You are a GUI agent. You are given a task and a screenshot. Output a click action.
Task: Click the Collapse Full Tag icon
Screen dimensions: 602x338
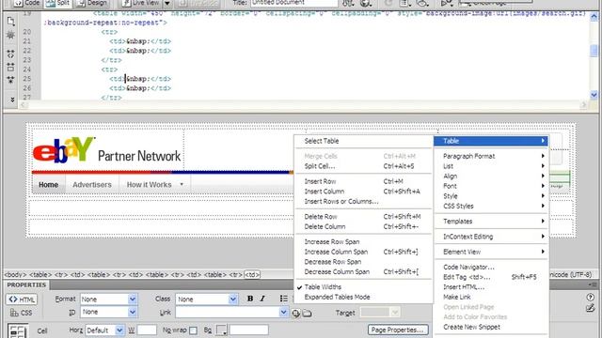(x=10, y=54)
